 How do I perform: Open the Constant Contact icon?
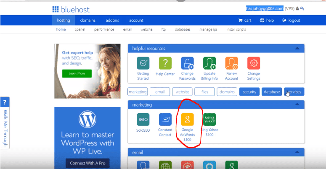coord(165,120)
